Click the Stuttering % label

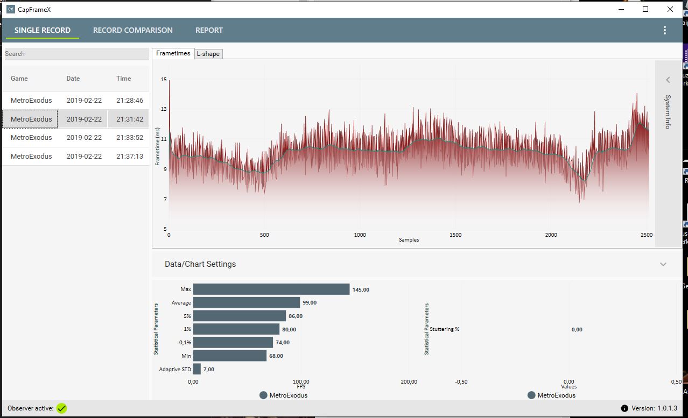[445, 329]
